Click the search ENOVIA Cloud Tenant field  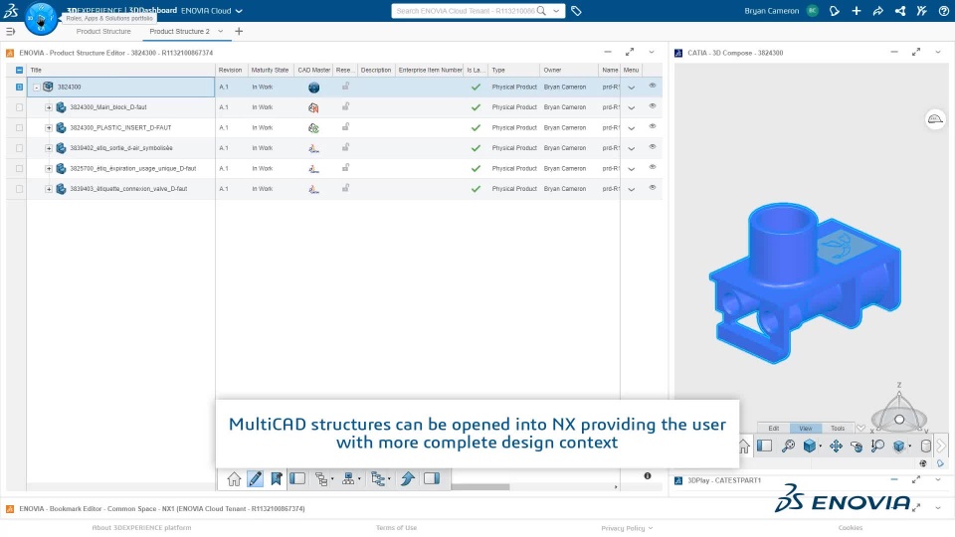465,11
